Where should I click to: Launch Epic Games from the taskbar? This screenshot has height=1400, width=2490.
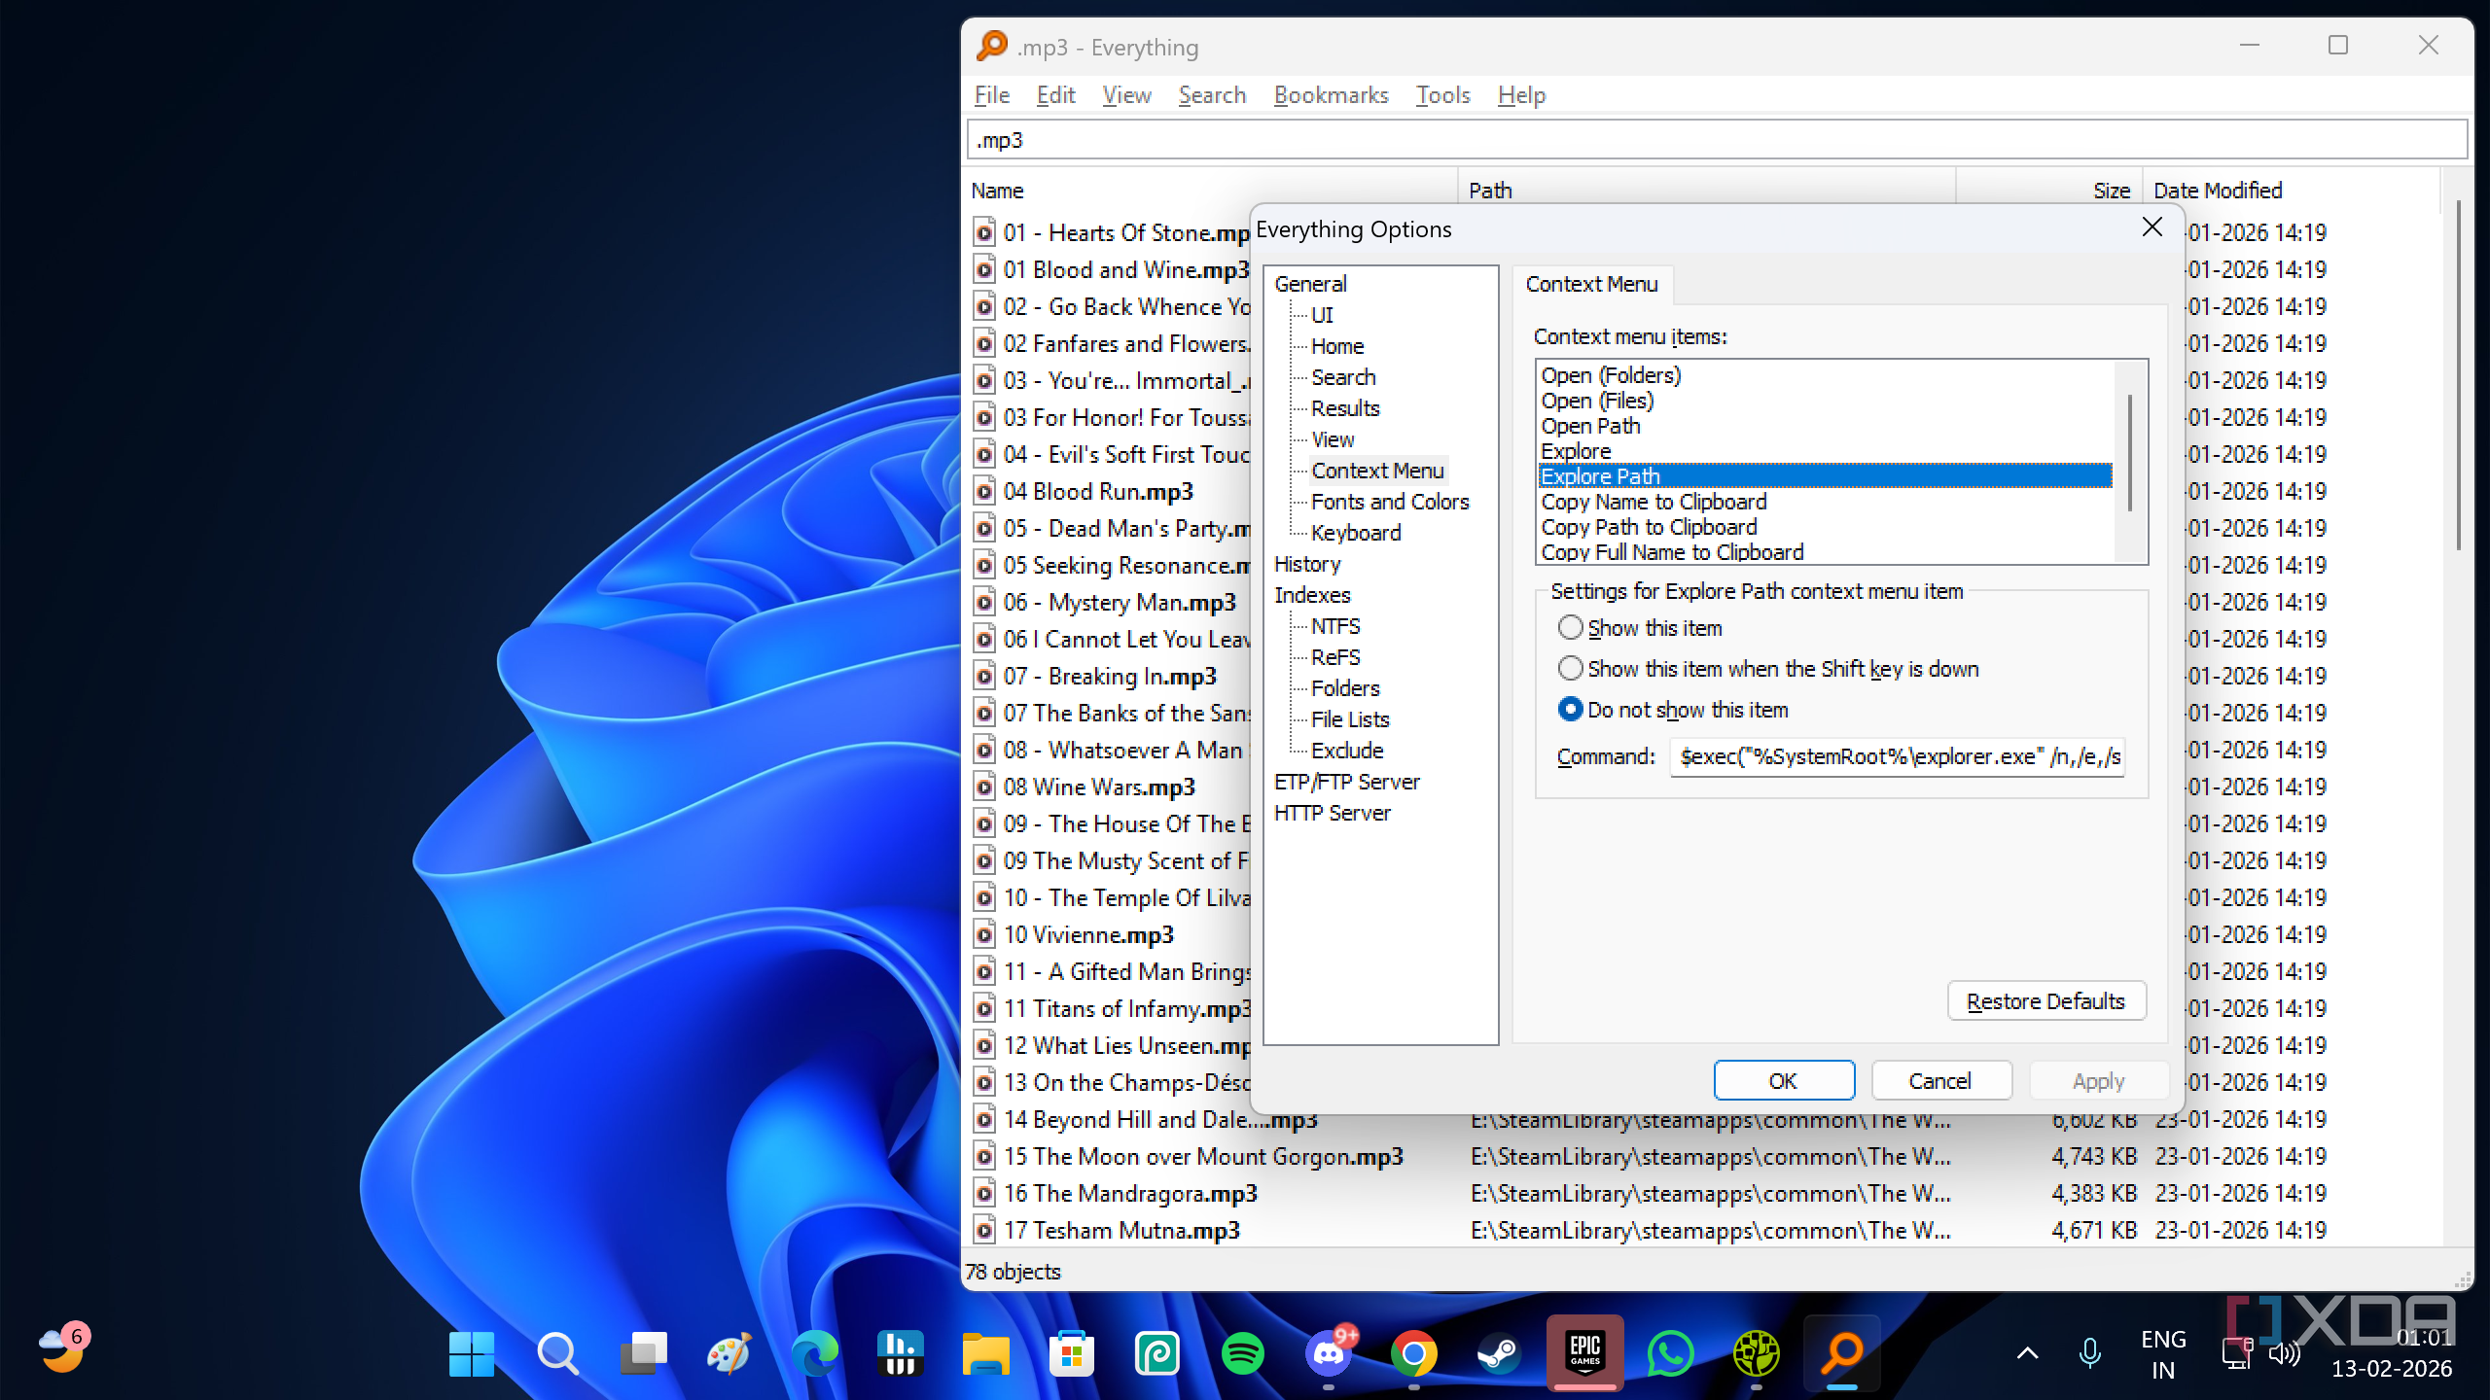point(1584,1351)
